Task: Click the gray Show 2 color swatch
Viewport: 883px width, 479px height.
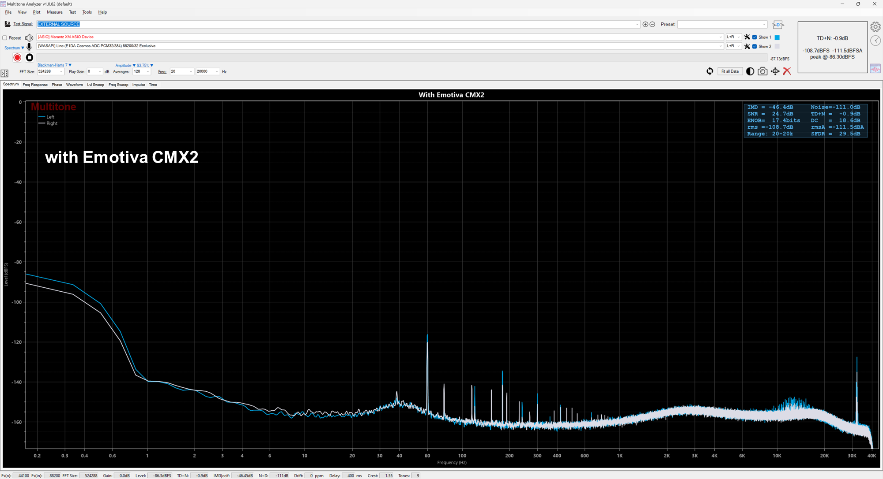Action: [777, 46]
